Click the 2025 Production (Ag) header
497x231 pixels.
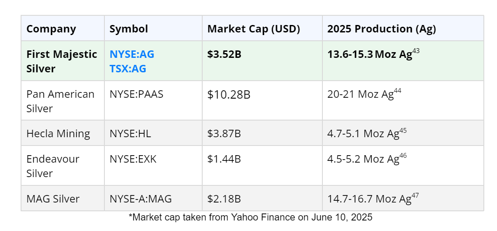[381, 29]
